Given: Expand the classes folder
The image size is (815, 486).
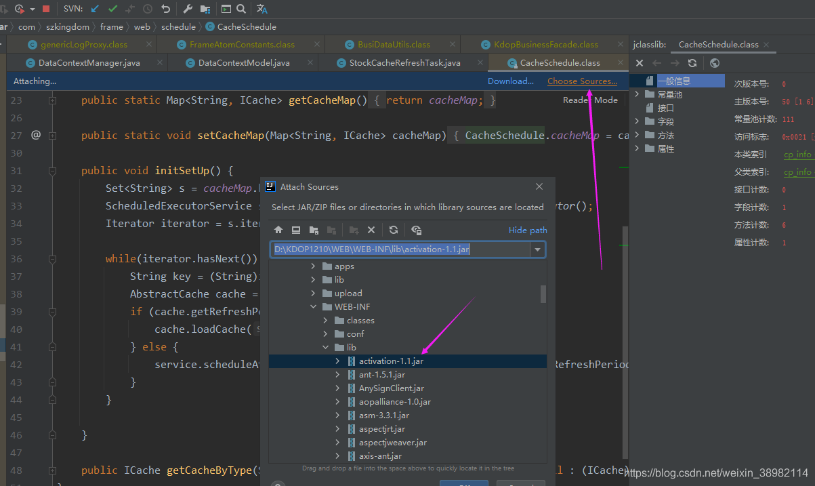Looking at the screenshot, I should [325, 320].
